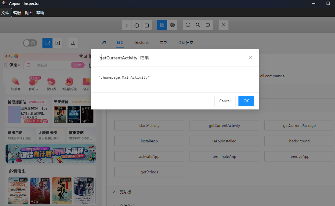Open the 文件 menu
Screen dimensions: 335x206
coord(5,13)
